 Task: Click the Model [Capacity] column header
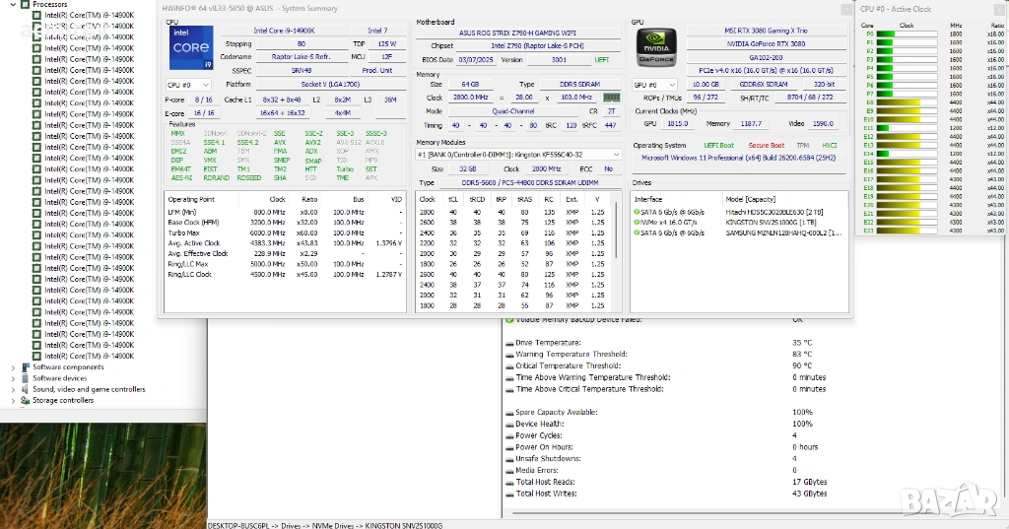(749, 198)
